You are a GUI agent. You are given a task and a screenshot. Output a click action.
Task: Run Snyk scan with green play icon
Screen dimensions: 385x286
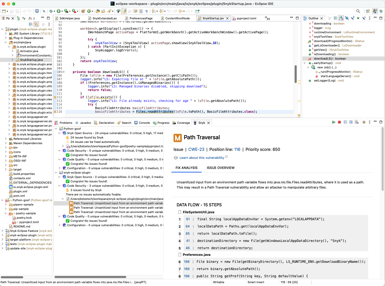[x=334, y=122]
